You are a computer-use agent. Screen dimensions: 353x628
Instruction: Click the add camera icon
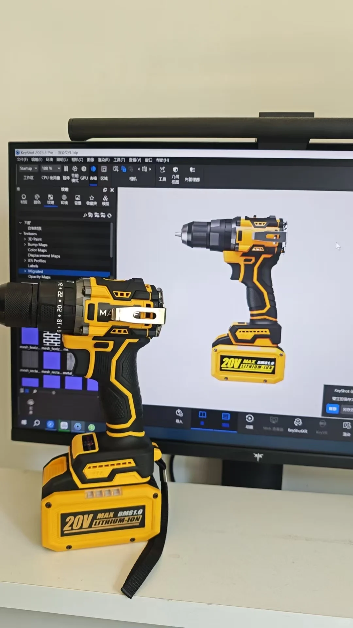click(116, 169)
